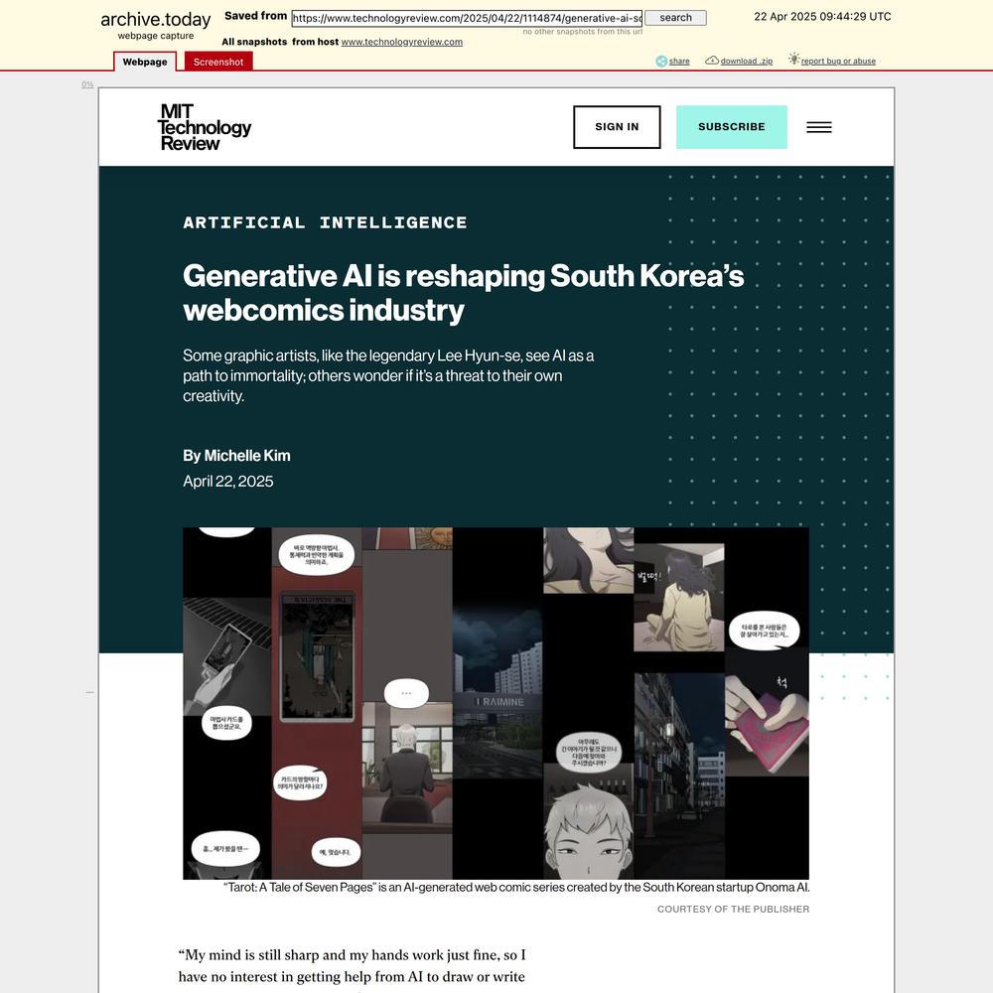Click the report bug or abuse link
This screenshot has height=993, width=993.
(x=838, y=61)
